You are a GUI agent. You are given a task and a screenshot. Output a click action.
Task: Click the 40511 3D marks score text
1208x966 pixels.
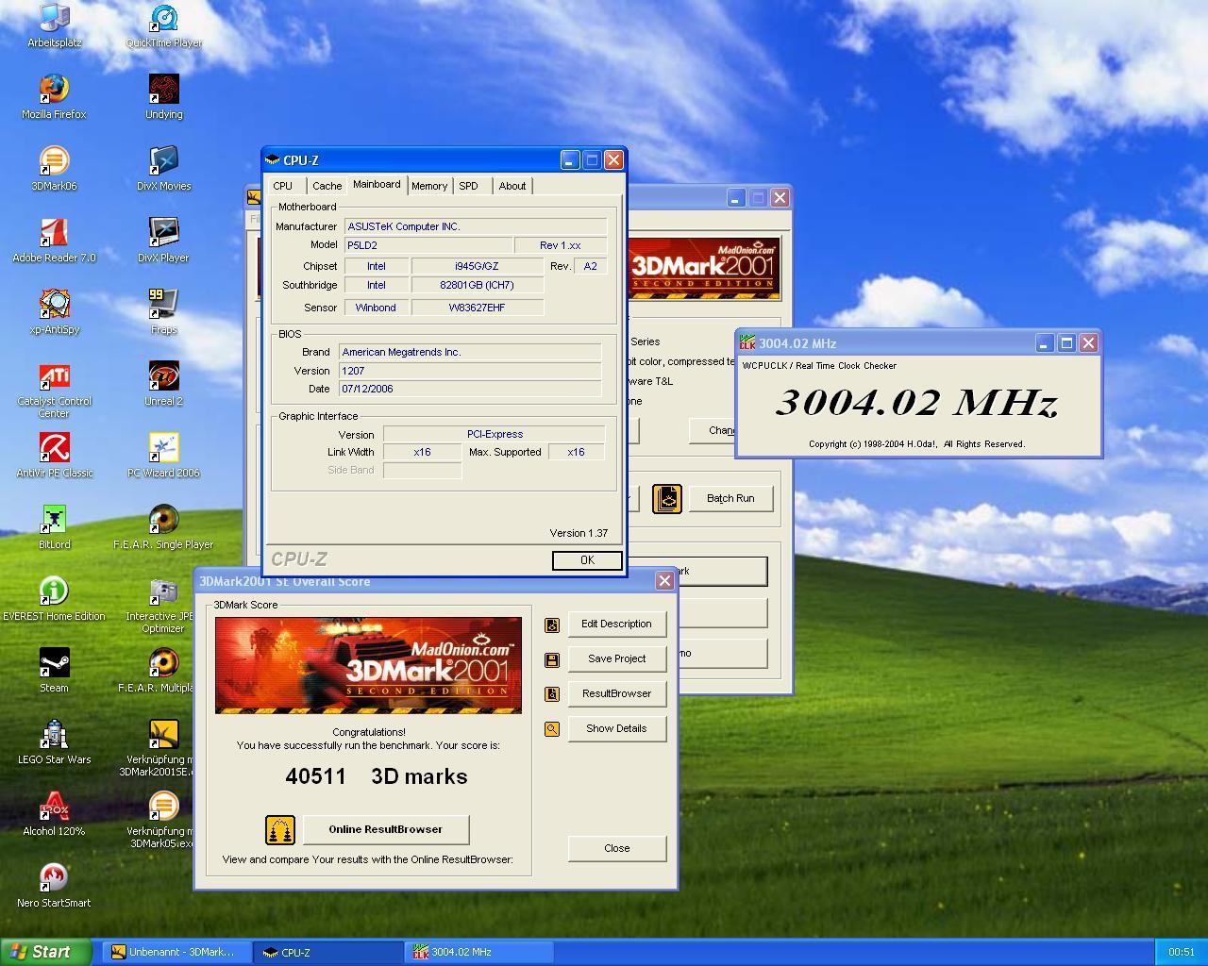pyautogui.click(x=377, y=776)
